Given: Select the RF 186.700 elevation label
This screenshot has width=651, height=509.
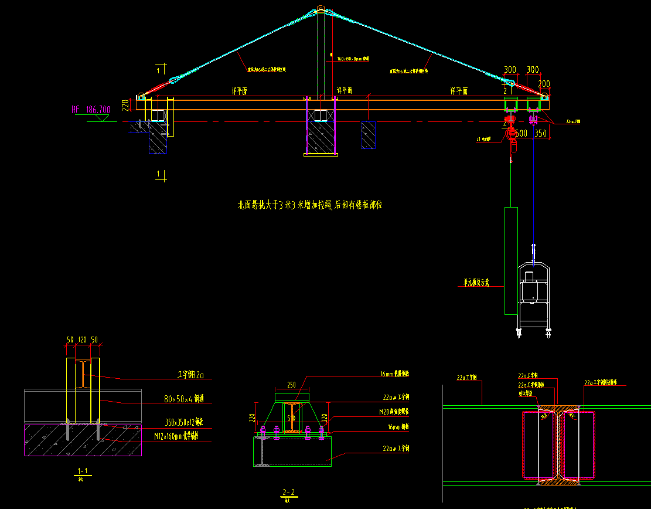Looking at the screenshot, I should [x=91, y=109].
